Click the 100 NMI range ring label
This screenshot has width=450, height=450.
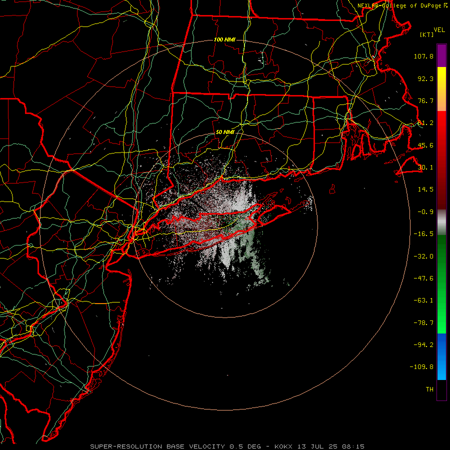pos(224,39)
